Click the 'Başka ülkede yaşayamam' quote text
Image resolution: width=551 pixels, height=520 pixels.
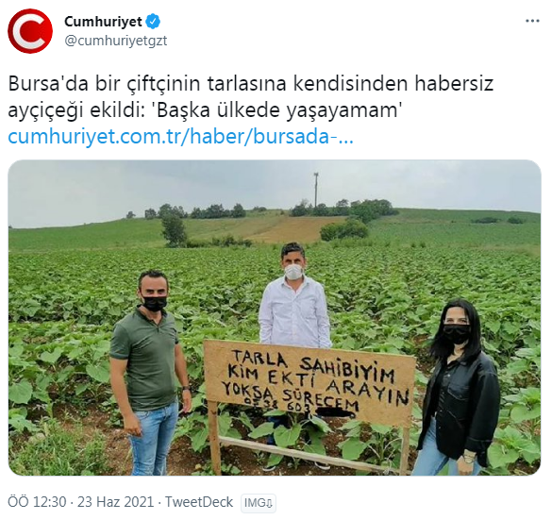pyautogui.click(x=276, y=110)
